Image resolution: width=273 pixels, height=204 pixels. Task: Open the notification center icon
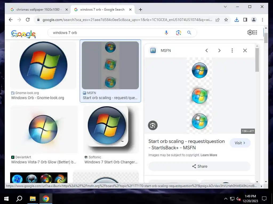point(264,199)
